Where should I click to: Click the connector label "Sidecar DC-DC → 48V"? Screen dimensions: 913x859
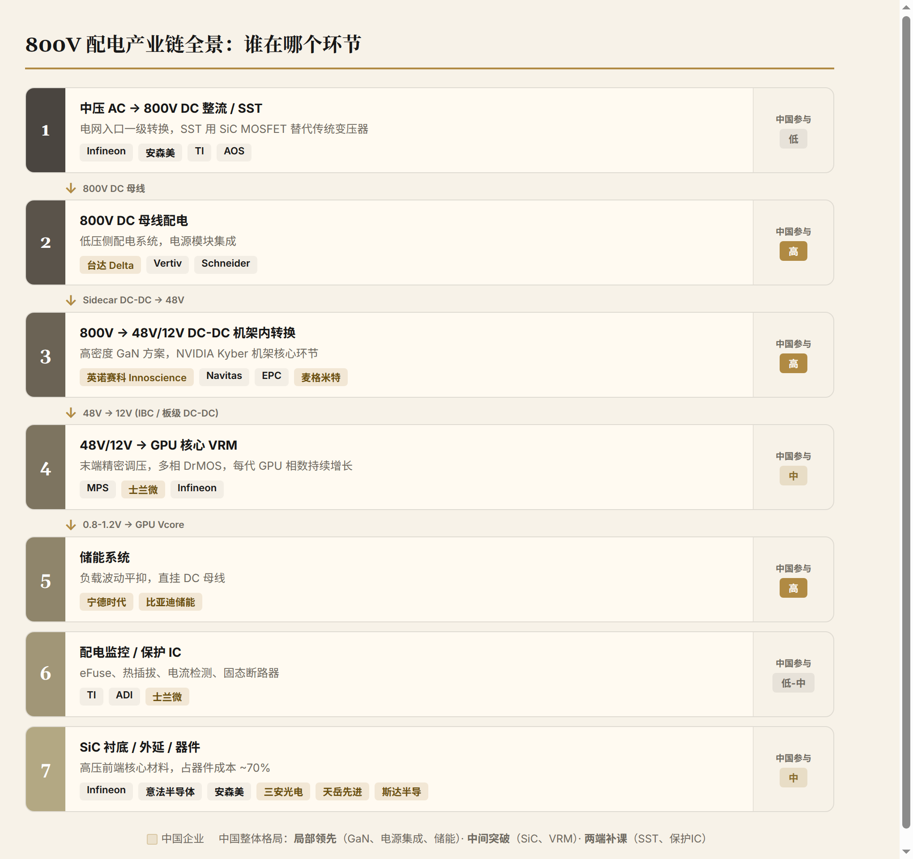133,300
